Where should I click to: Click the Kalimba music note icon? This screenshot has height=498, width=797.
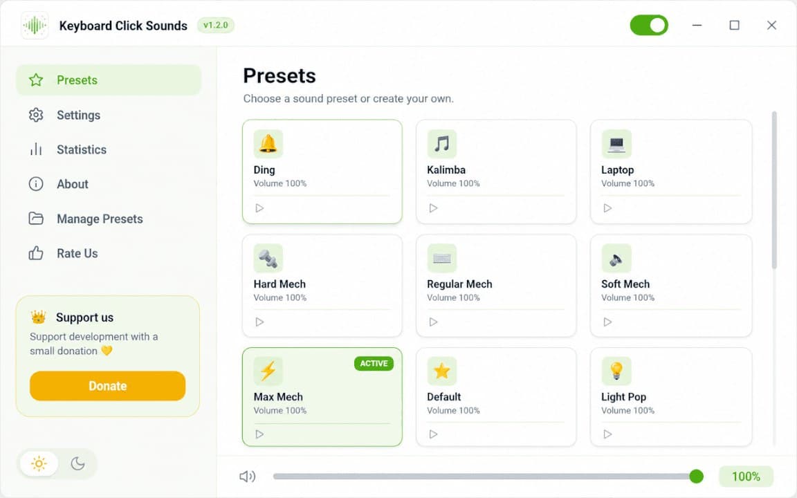[441, 144]
